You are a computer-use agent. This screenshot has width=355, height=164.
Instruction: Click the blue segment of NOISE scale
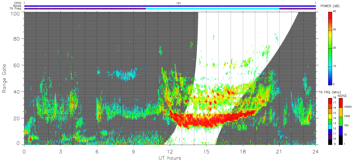[341, 130]
